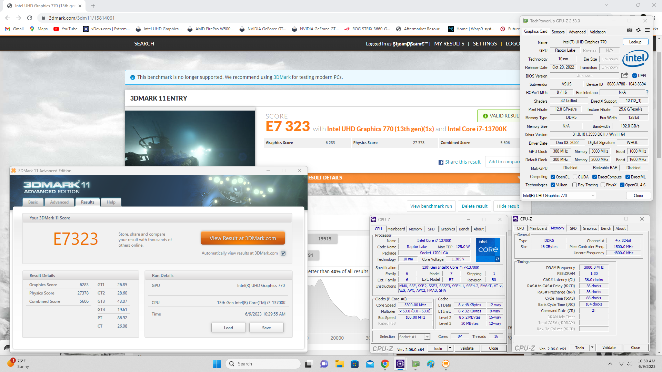The image size is (662, 372).
Task: Open CPU-Z from the taskbar
Action: 400,364
